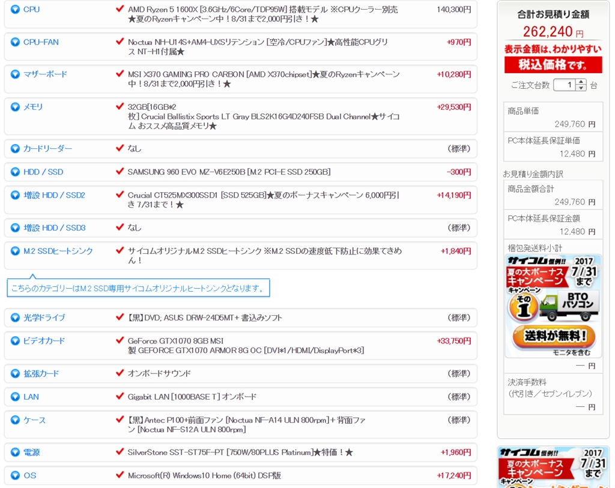
Task: Expand the カードリーダー category arrow icon
Action: pyautogui.click(x=15, y=148)
